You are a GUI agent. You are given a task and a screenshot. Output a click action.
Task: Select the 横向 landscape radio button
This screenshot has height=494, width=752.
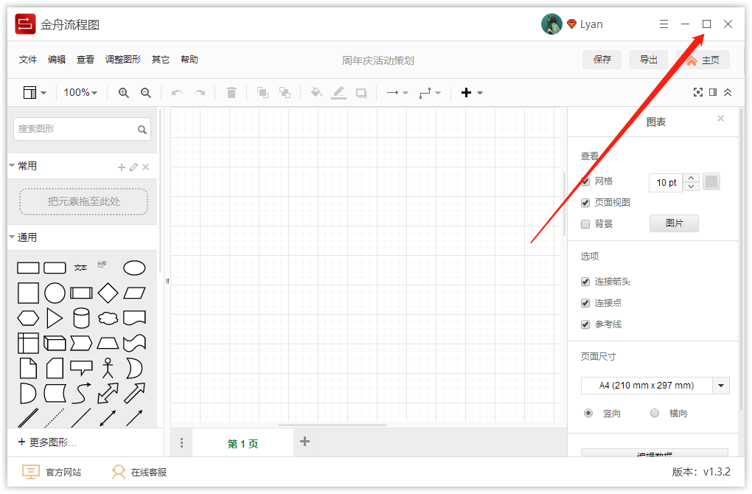(654, 413)
